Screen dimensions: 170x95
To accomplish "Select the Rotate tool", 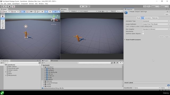I will point(3,21).
